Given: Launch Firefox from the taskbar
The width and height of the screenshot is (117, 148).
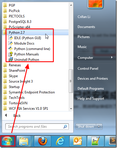Looking at the screenshot, I should [x=43, y=141].
